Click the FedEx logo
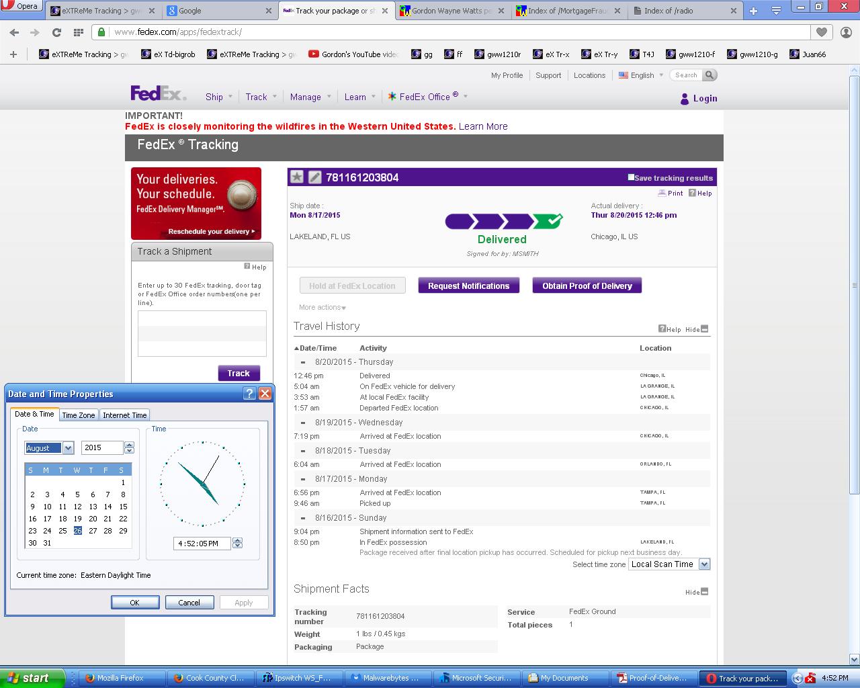This screenshot has height=688, width=860. tap(159, 93)
